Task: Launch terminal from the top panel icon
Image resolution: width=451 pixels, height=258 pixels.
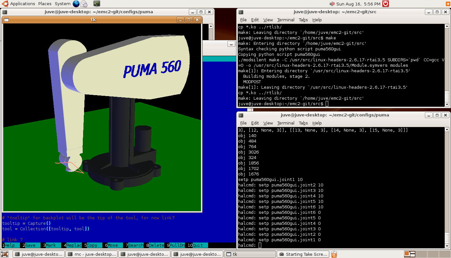Action: click(x=97, y=4)
